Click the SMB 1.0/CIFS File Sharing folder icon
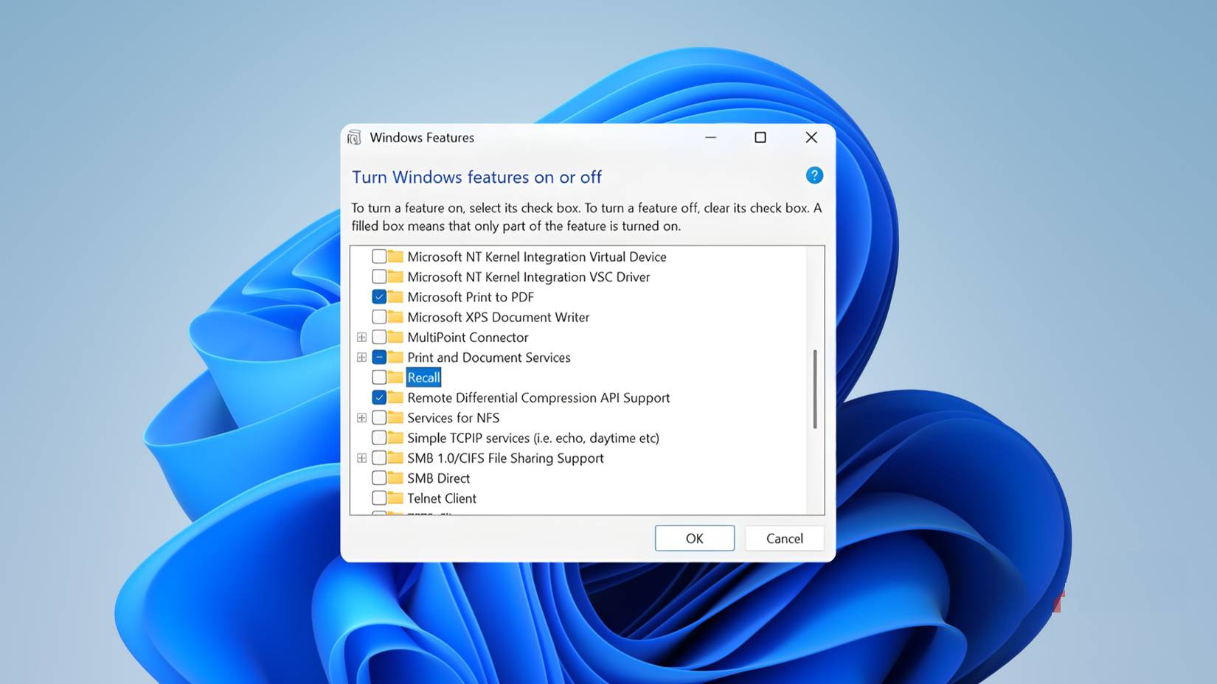Viewport: 1217px width, 684px height. pyautogui.click(x=396, y=458)
